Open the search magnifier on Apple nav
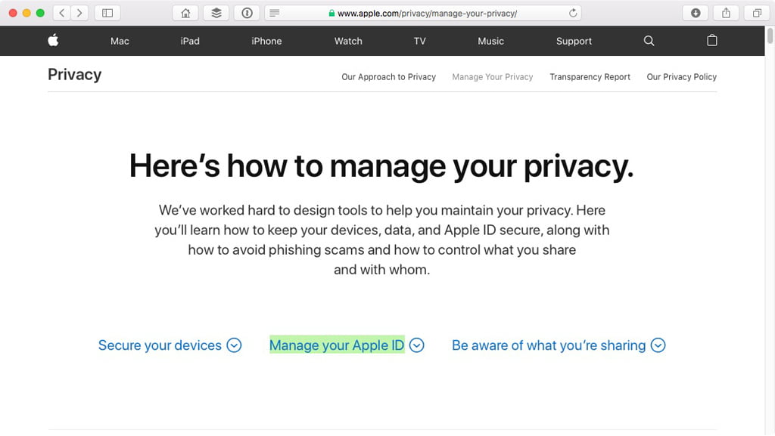The width and height of the screenshot is (775, 436). (x=649, y=41)
